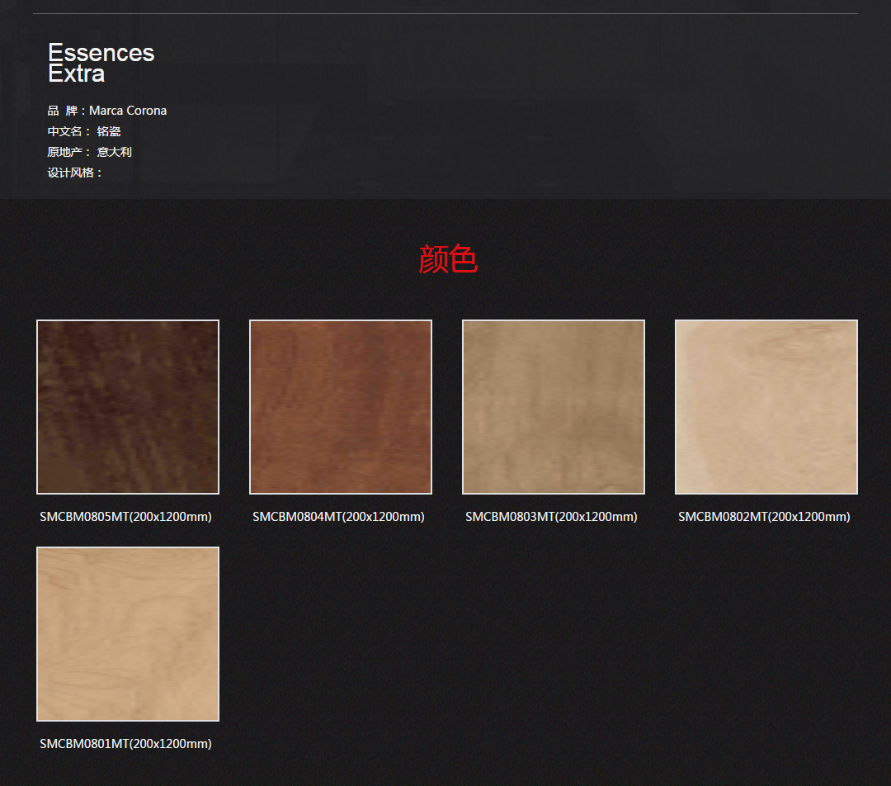Click the 设计风格 design style label
The width and height of the screenshot is (891, 786).
click(x=73, y=173)
